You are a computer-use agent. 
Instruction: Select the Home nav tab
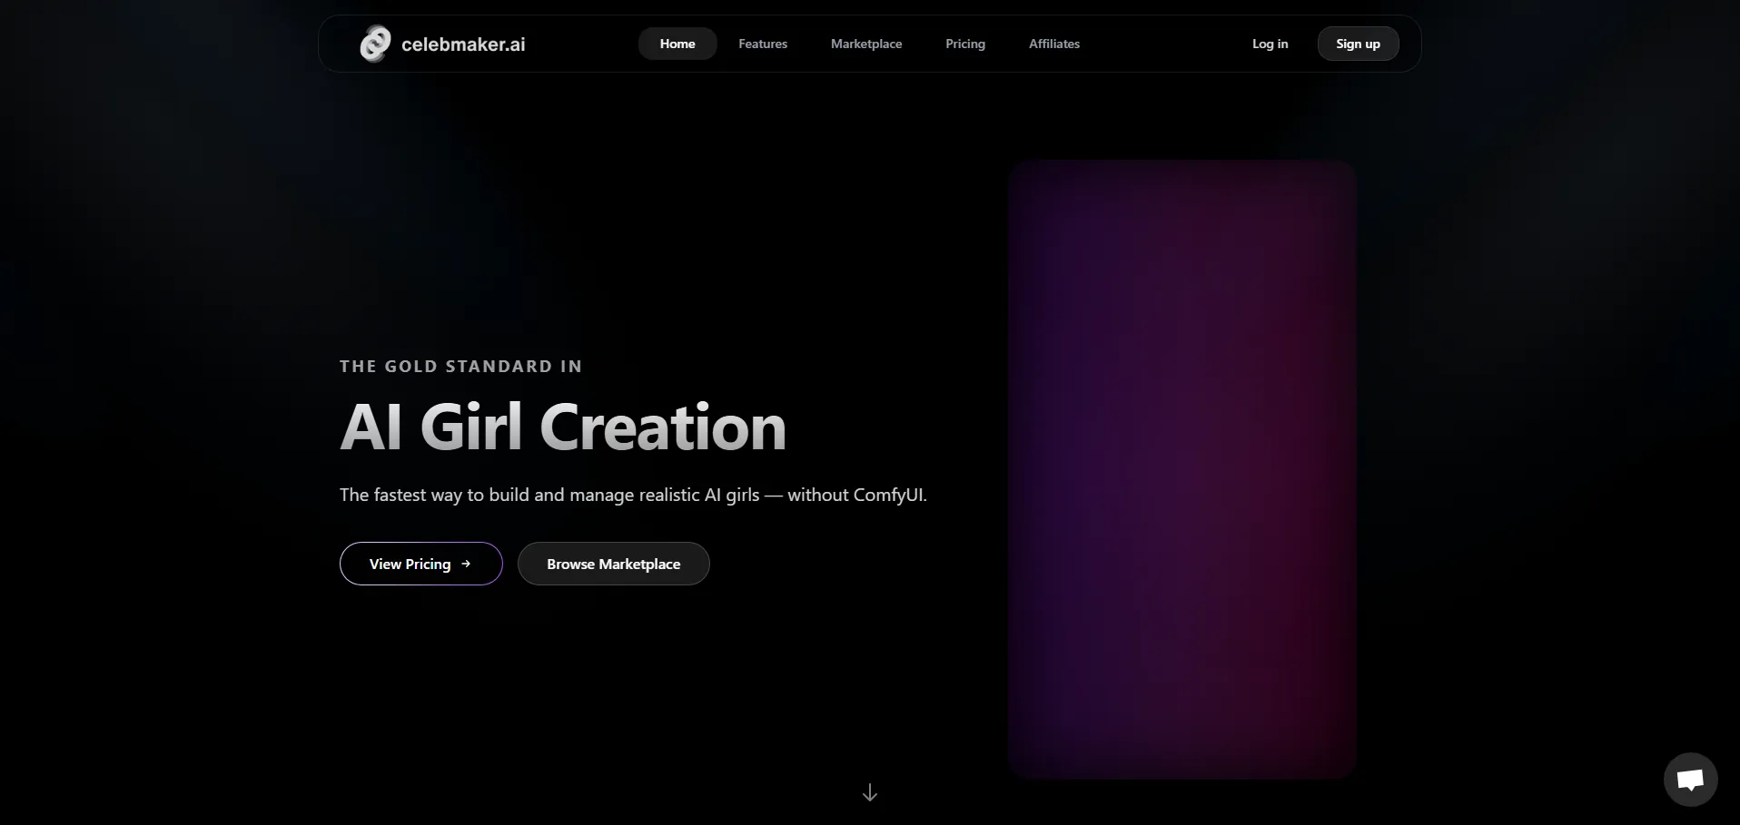click(677, 44)
